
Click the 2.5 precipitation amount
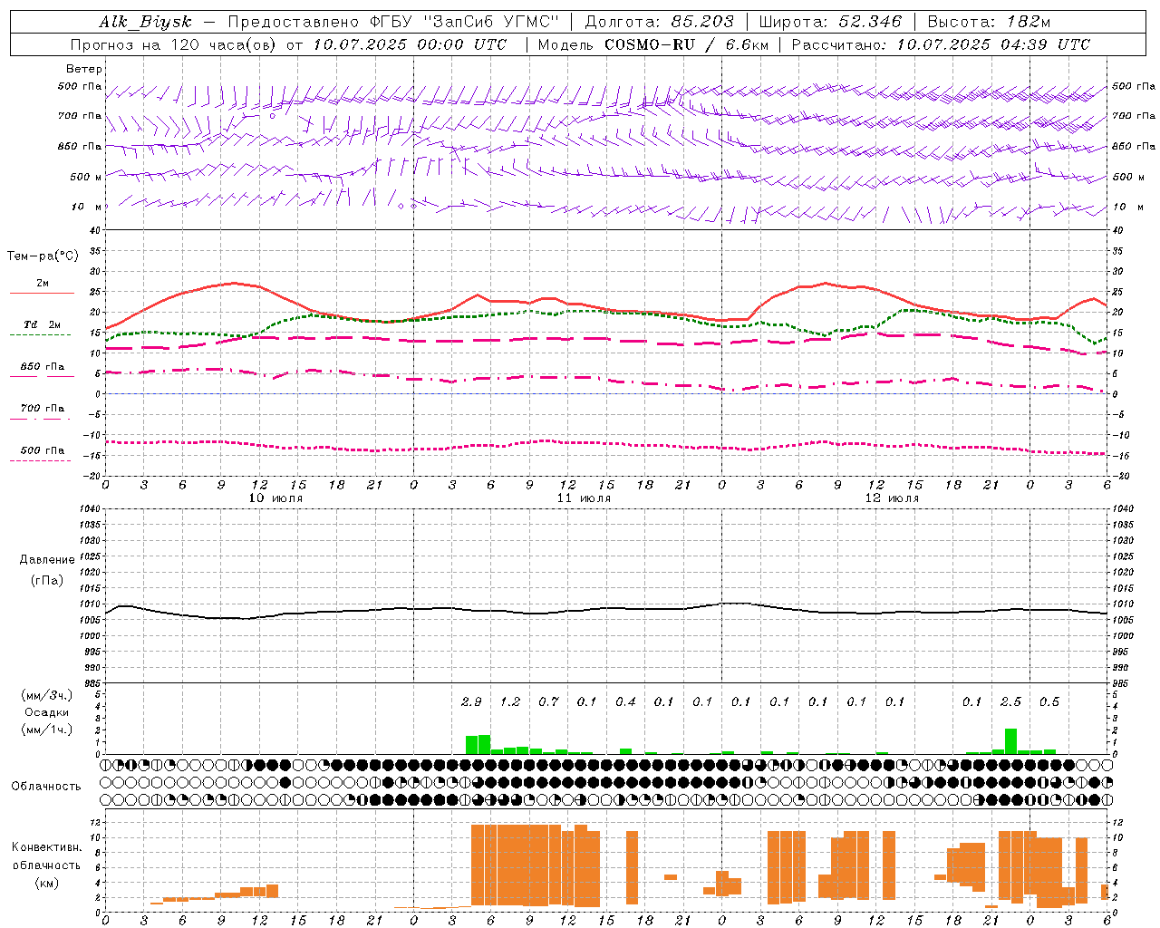1010,701
